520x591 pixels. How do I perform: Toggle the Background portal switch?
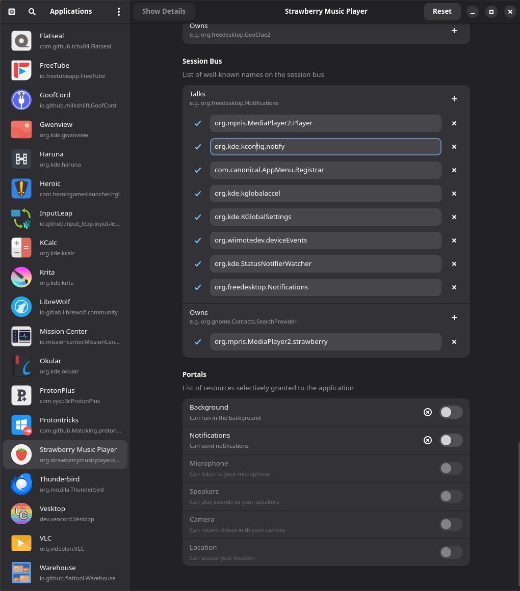point(451,412)
